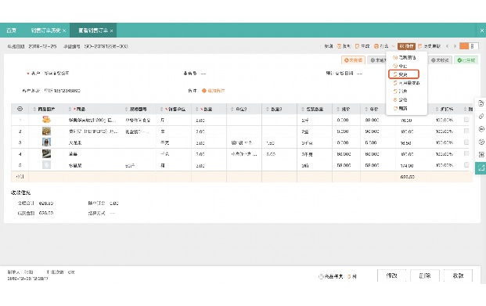Open the 销售订单历史 tab
Viewport: 486px width, 306px height.
pyautogui.click(x=45, y=31)
